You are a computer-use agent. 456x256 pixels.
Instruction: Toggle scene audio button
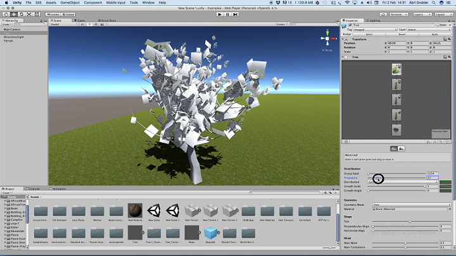point(96,25)
